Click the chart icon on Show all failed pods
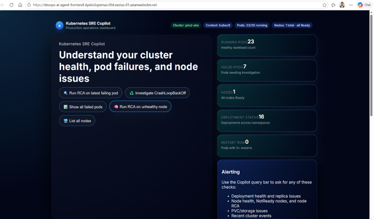This screenshot has height=219, width=374. [66, 107]
